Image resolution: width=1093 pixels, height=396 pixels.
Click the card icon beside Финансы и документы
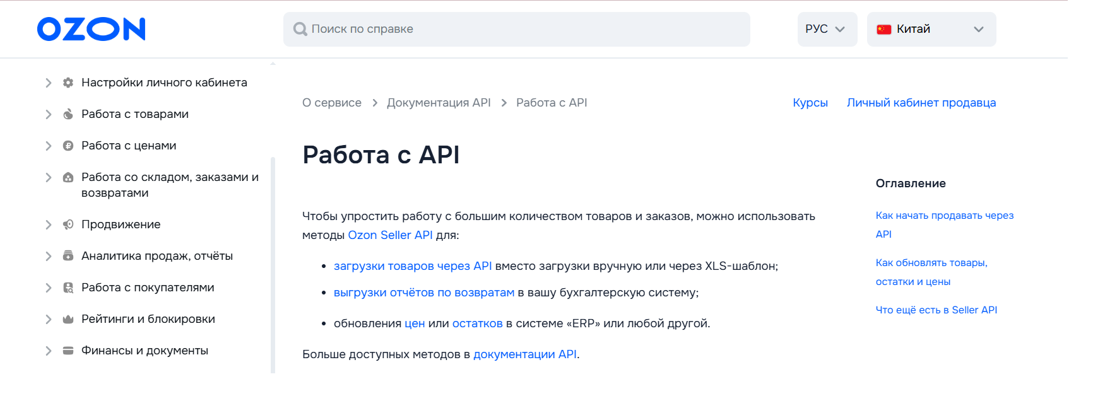click(68, 351)
